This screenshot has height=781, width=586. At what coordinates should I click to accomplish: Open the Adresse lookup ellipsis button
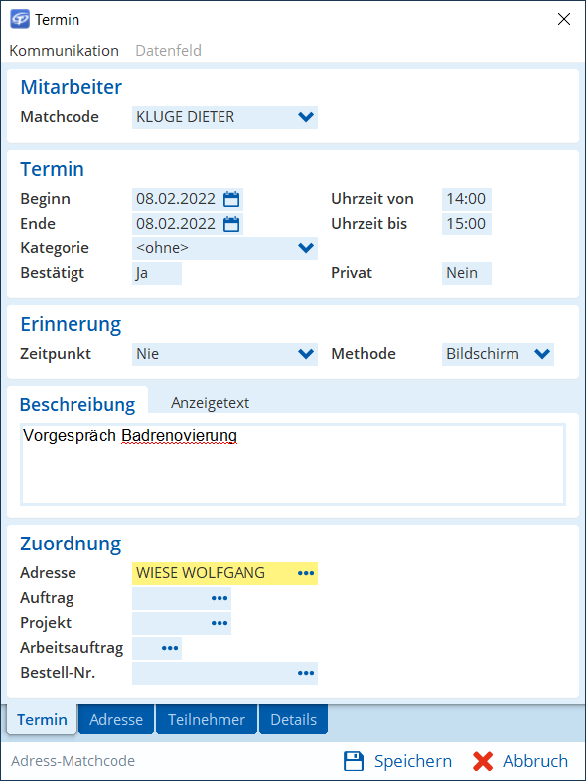[306, 573]
